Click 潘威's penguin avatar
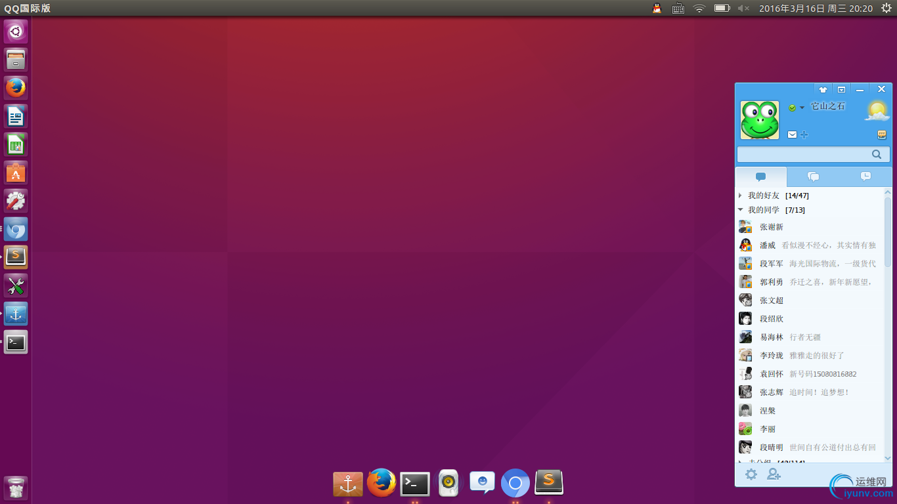 click(x=745, y=245)
